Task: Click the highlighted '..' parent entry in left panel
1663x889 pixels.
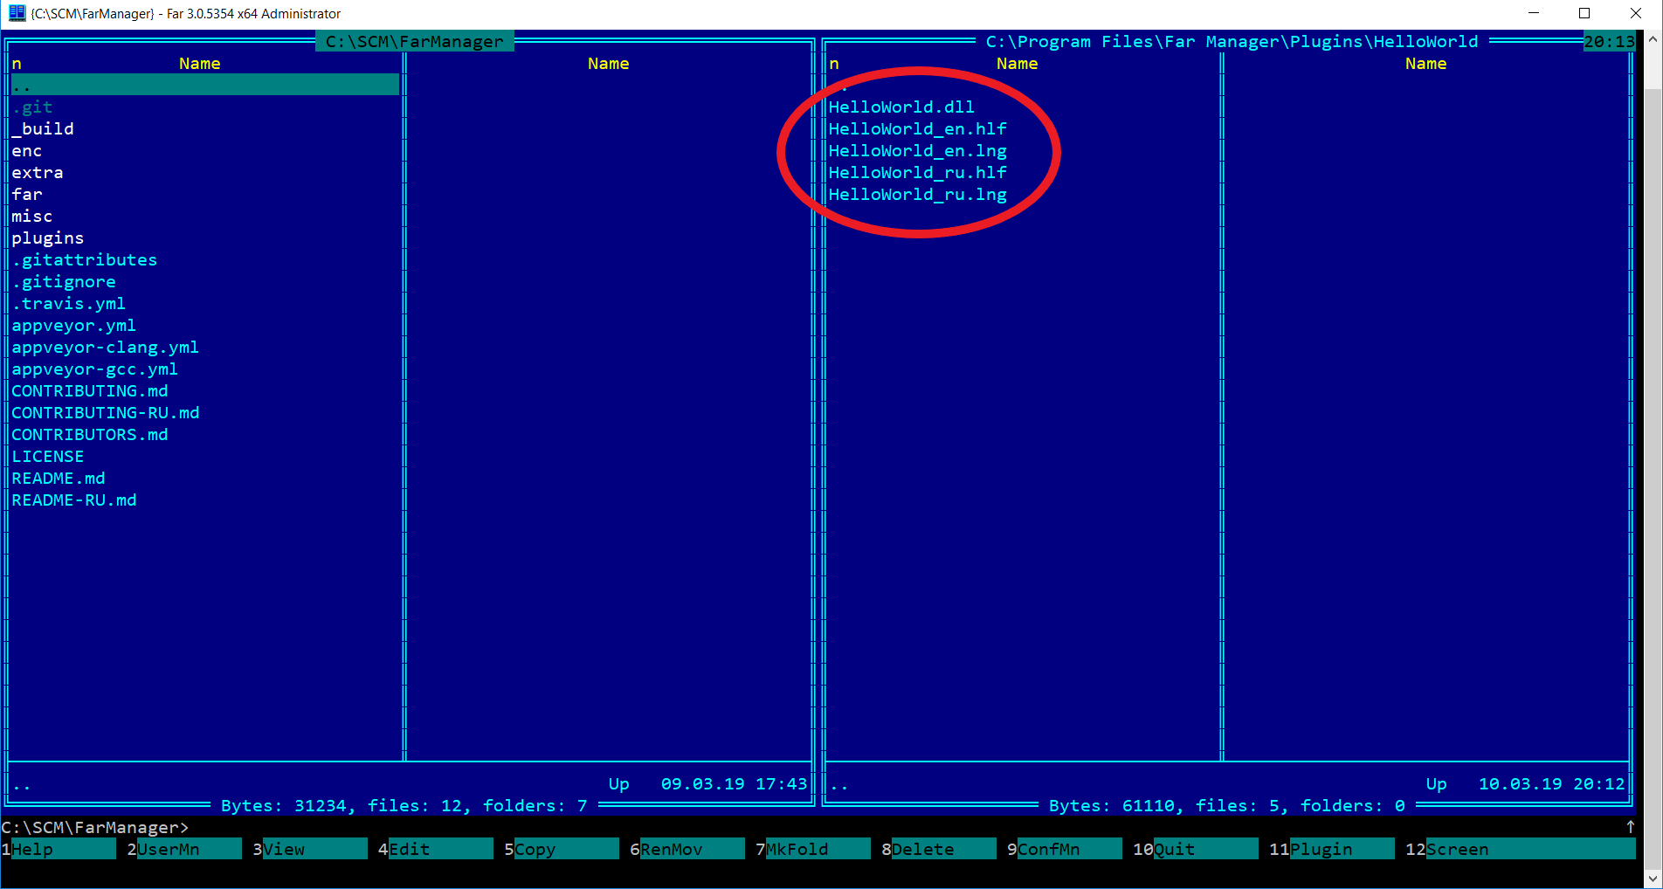Action: click(x=205, y=85)
